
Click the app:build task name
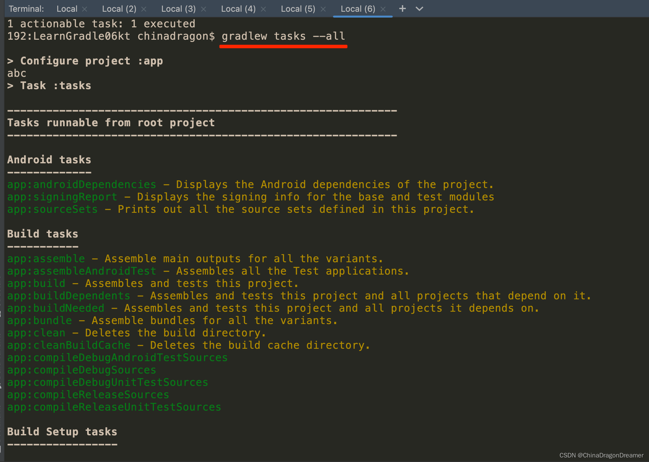(36, 283)
